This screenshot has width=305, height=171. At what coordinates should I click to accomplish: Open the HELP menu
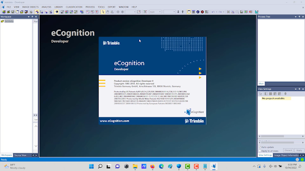click(134, 7)
